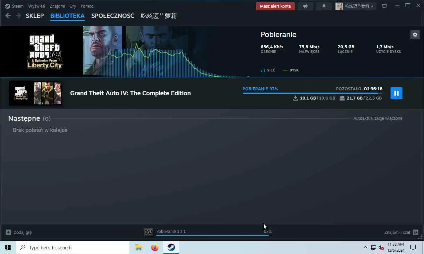This screenshot has height=254, width=424.
Task: Open the notifications bell
Action: [324, 6]
